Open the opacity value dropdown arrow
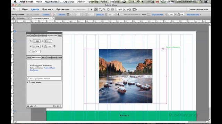 [114, 14]
